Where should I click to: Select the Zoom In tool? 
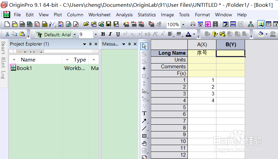pyautogui.click(x=144, y=54)
